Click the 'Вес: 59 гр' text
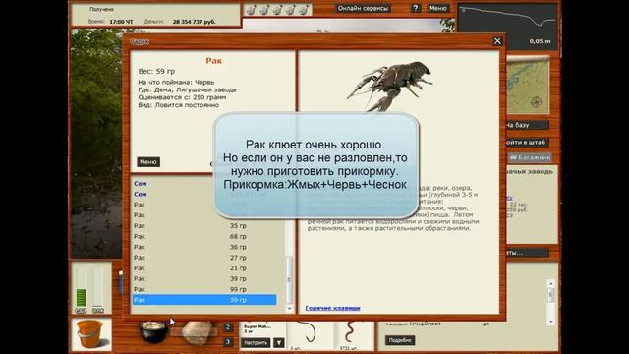Screen dimensions: 629x354 tap(156, 72)
